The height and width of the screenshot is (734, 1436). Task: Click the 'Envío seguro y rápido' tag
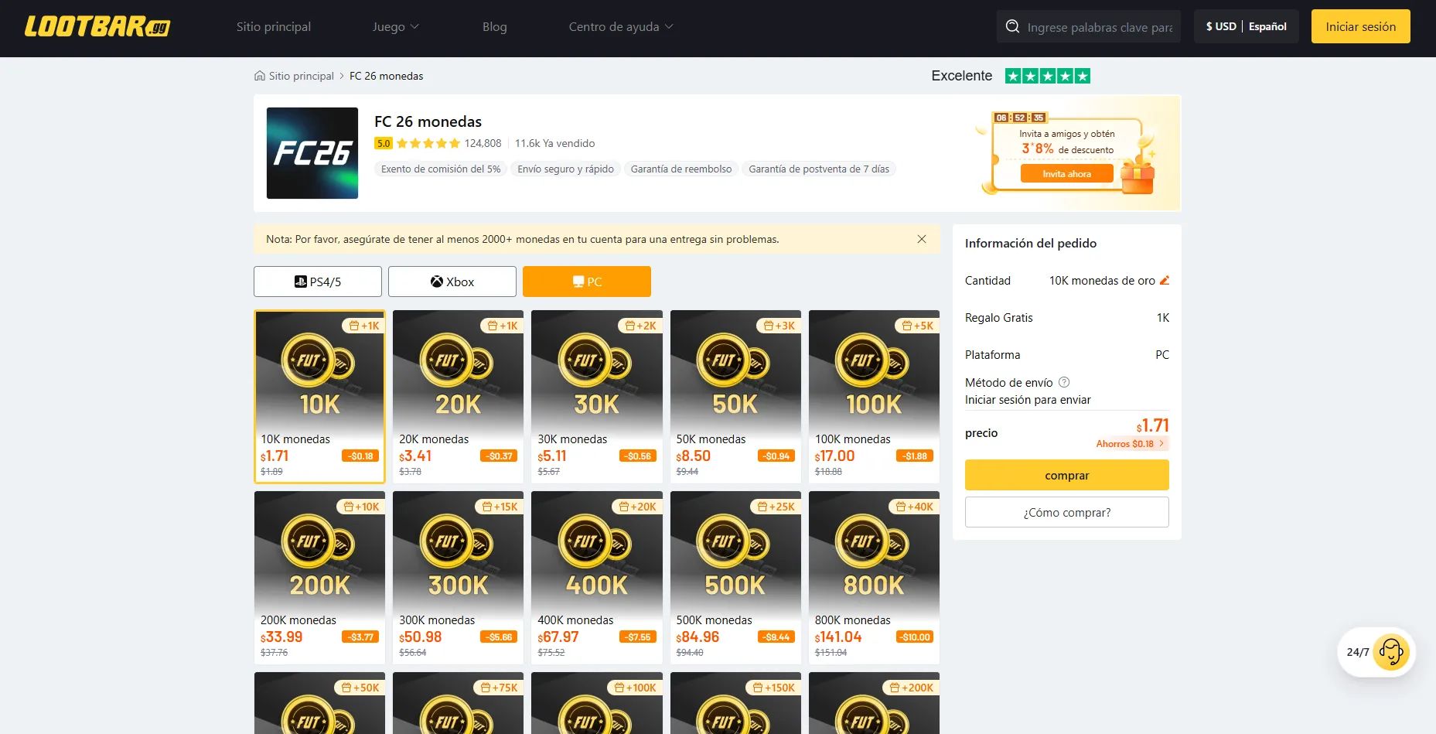pos(566,169)
